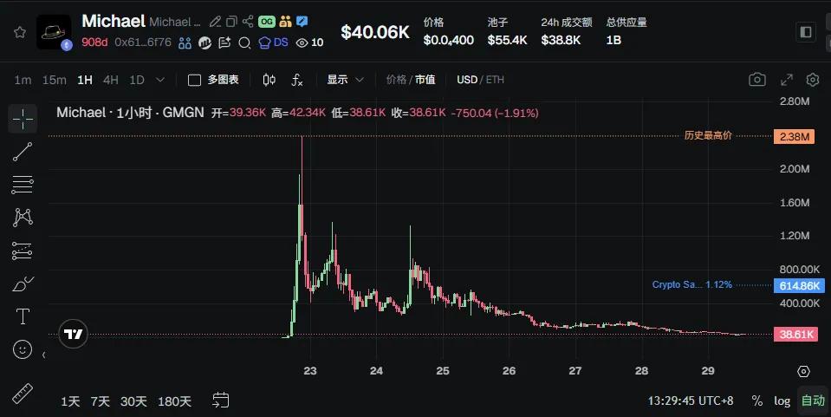Select the crosshair cursor tool
The image size is (831, 417).
click(23, 119)
